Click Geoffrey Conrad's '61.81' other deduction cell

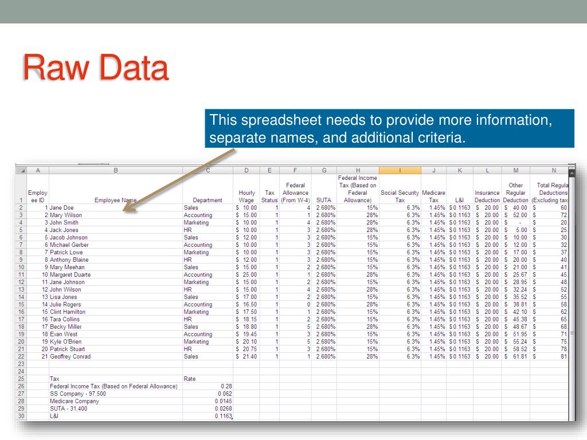pos(516,356)
